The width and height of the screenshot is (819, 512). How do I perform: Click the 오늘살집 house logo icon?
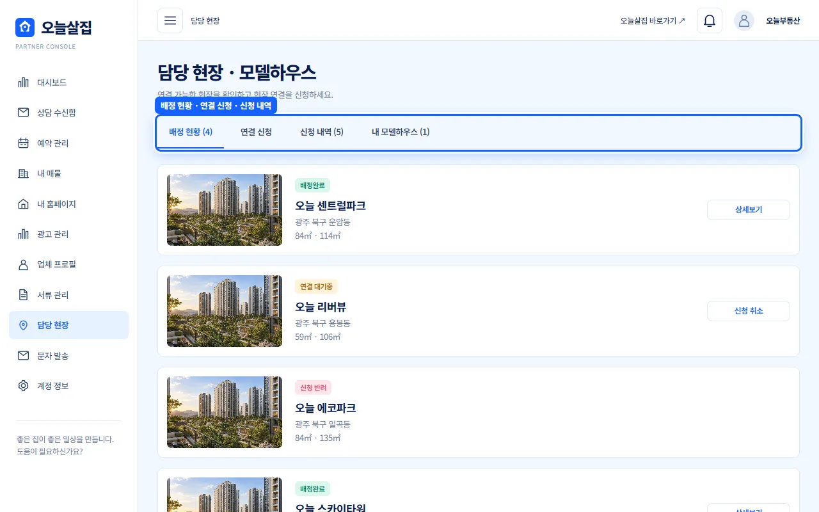[25, 28]
